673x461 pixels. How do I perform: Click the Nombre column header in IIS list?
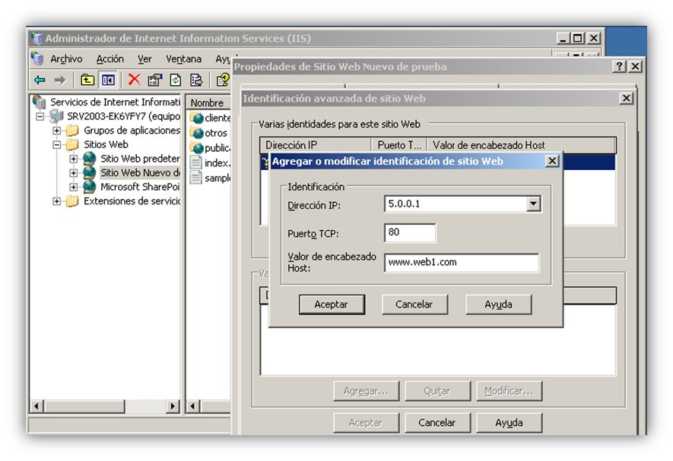208,103
